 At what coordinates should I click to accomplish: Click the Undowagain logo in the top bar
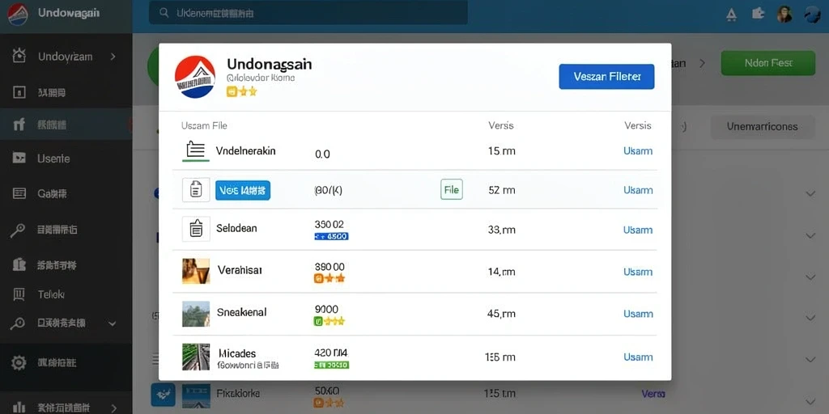18,15
